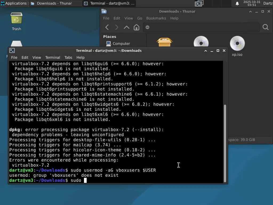Viewport: 273px width, 205px height.
Task: Go to parent folder in Thunar
Action: [127, 27]
